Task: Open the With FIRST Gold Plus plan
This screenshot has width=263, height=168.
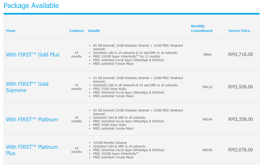Action: click(x=33, y=55)
